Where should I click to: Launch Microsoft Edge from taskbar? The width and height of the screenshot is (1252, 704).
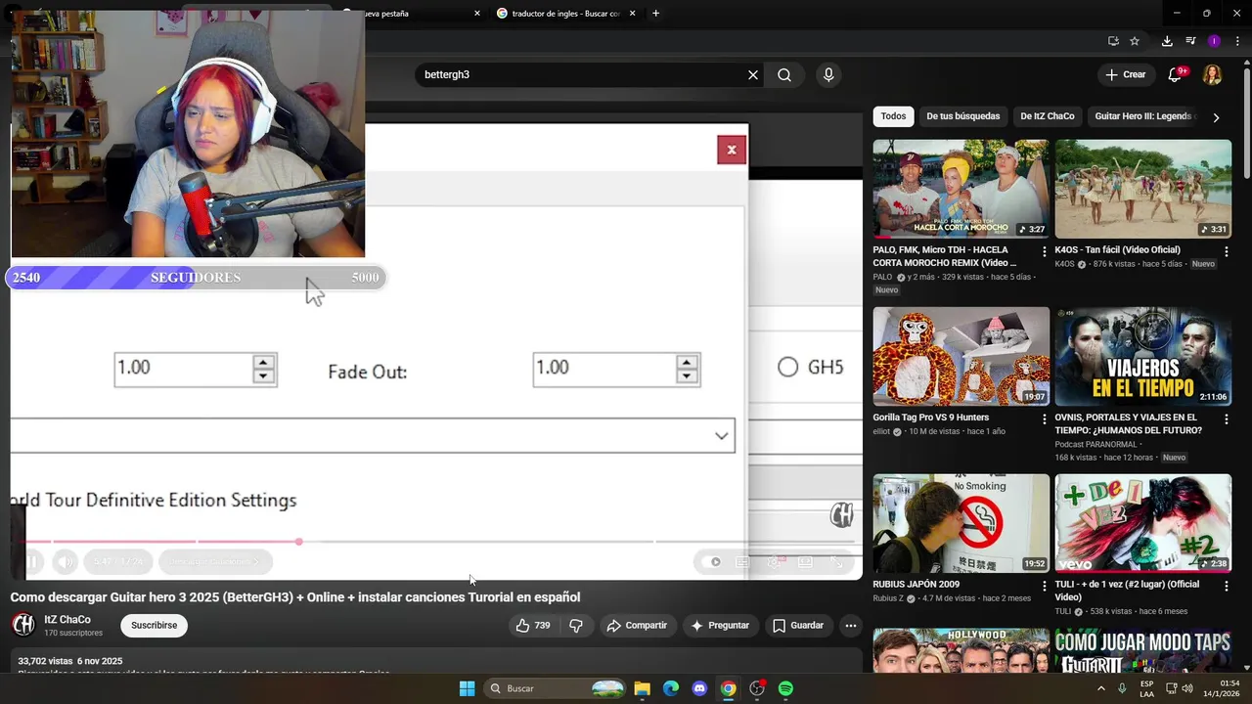click(x=671, y=688)
